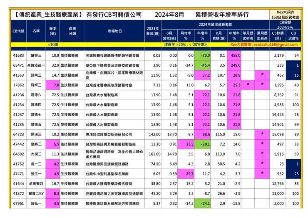308x218 pixels.
Task: Click CB code 41235
Action: pyautogui.click(x=18, y=124)
